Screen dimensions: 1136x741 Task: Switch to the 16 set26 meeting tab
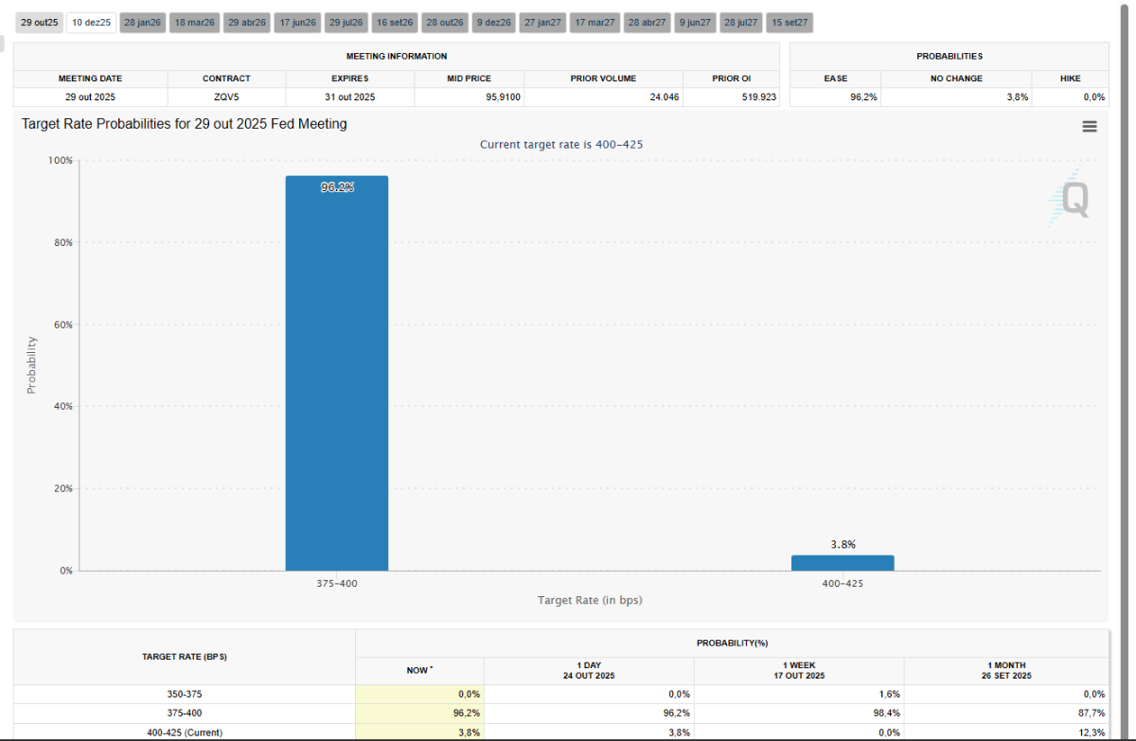(x=394, y=23)
